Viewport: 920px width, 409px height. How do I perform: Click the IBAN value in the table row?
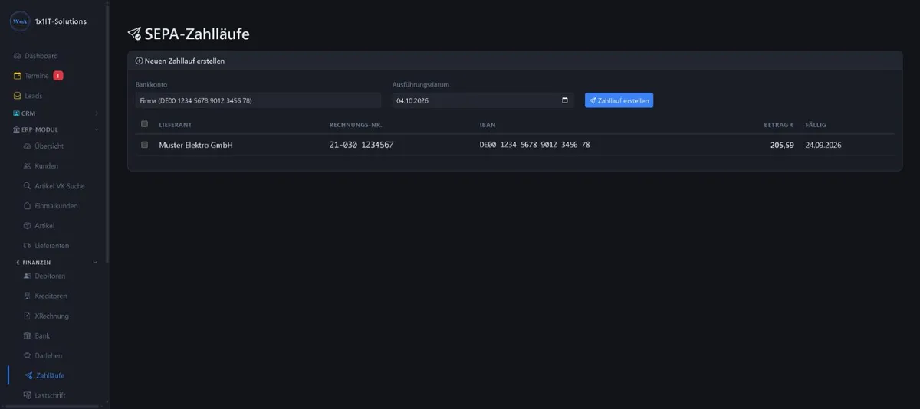click(x=534, y=145)
